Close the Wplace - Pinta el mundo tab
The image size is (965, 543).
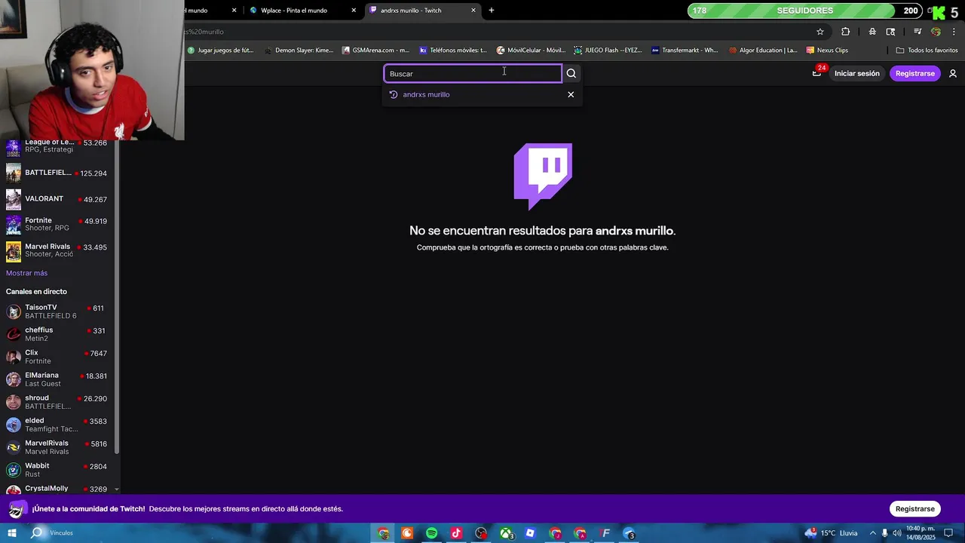(354, 11)
